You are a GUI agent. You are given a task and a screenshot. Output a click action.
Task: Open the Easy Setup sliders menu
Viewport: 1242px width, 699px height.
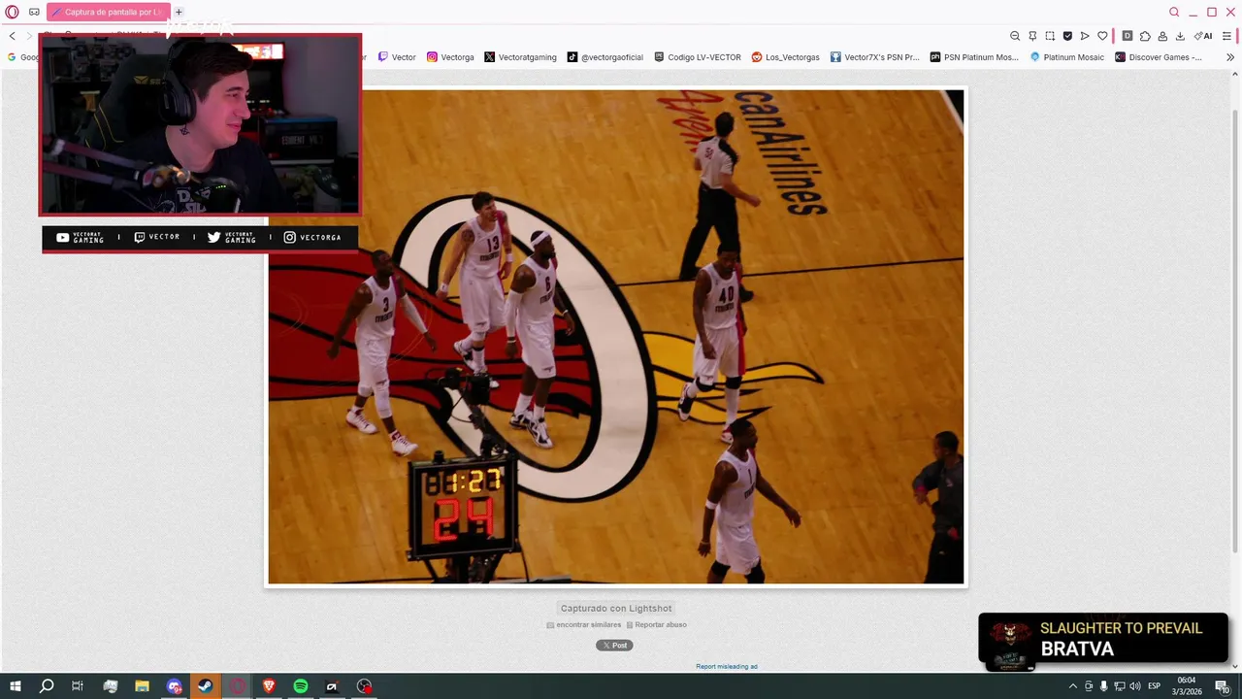[x=1226, y=36]
